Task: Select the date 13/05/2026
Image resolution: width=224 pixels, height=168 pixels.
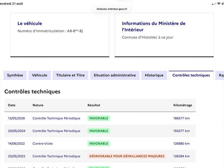Action: pyautogui.click(x=17, y=118)
